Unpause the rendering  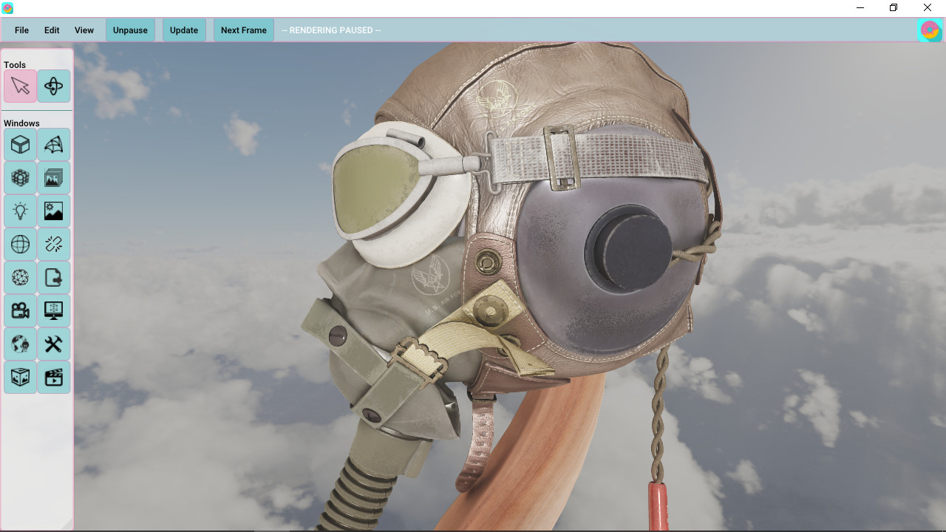click(130, 30)
